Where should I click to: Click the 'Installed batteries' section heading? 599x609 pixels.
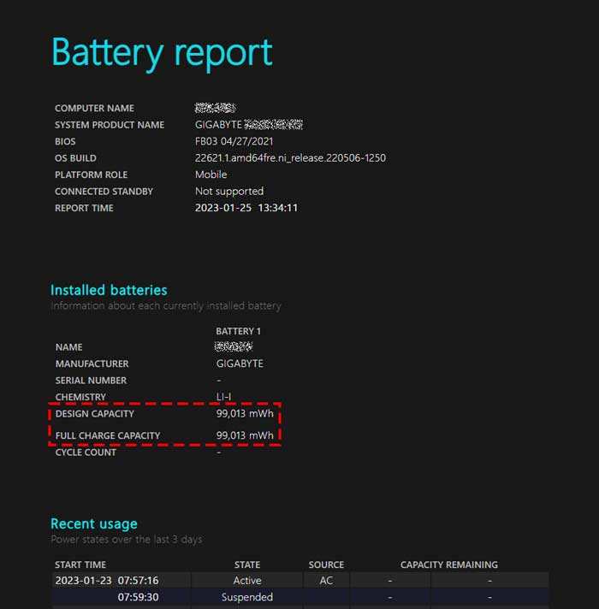[109, 290]
